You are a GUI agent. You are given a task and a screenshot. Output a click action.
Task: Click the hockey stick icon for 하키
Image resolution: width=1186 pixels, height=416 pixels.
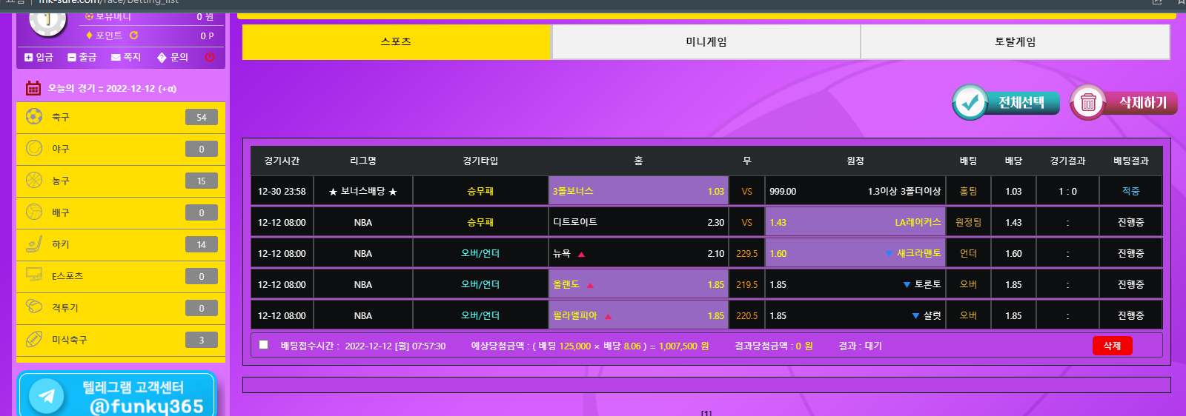click(x=34, y=244)
